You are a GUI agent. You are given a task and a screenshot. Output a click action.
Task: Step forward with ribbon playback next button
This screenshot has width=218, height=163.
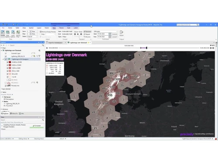(x=81, y=34)
